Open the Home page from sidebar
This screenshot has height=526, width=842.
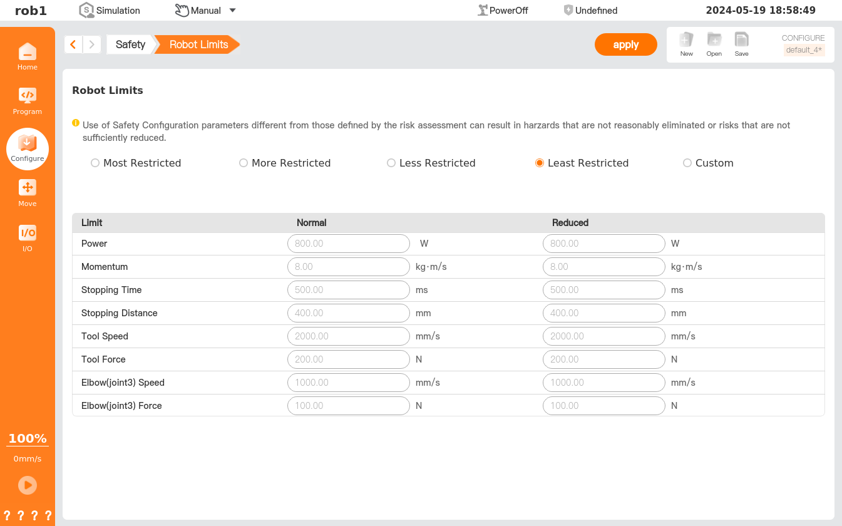click(28, 53)
